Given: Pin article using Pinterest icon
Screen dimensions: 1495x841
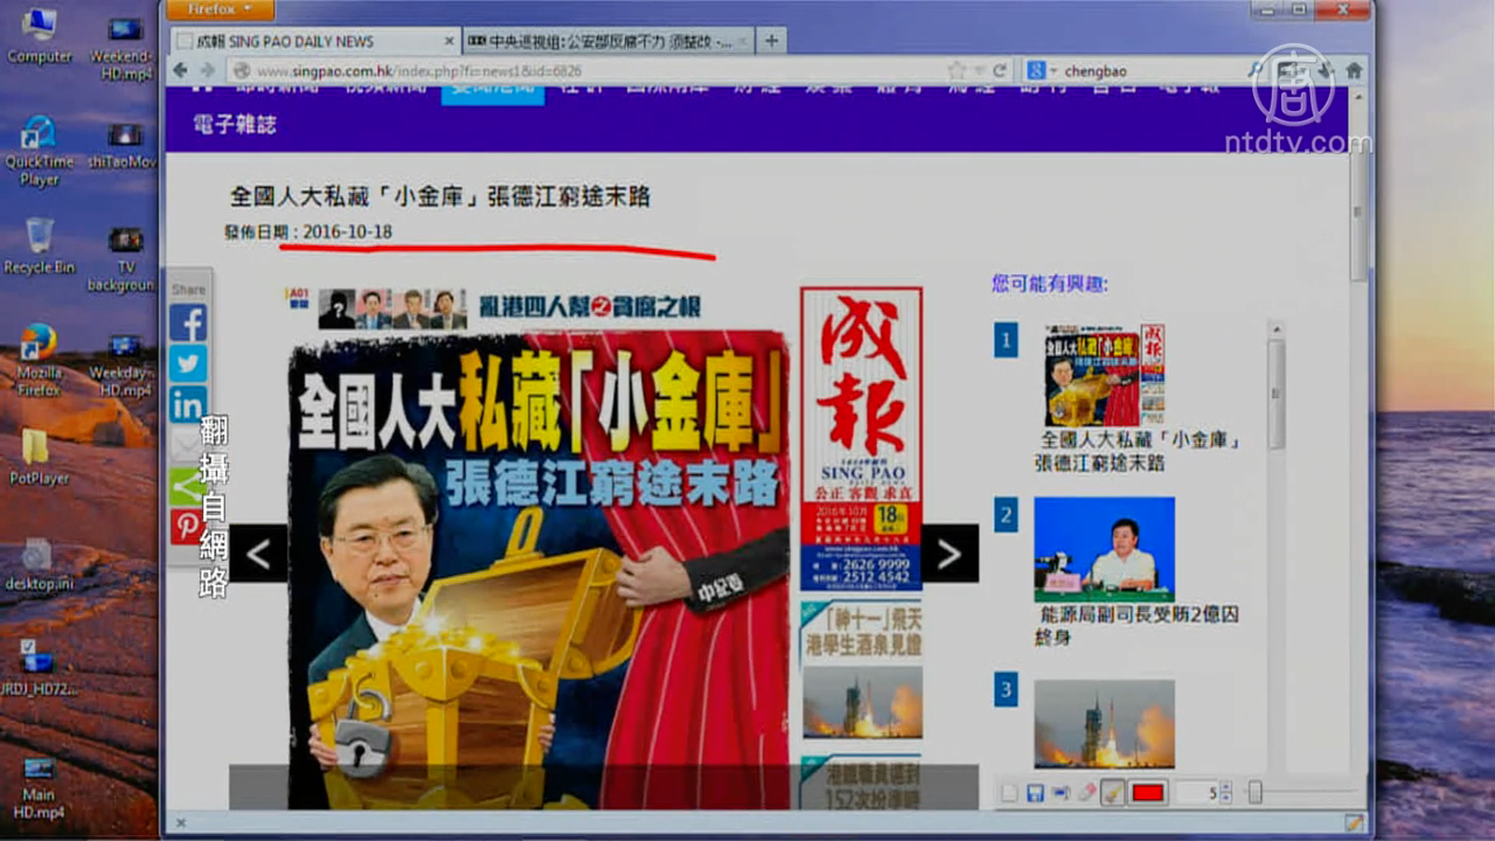Looking at the screenshot, I should coord(186,526).
